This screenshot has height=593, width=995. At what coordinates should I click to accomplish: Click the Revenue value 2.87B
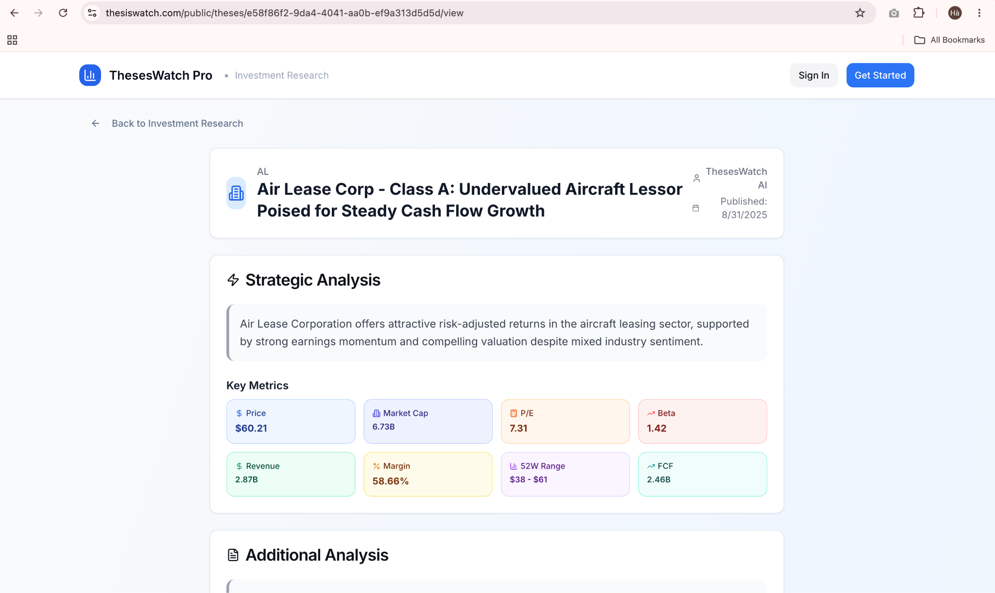tap(246, 479)
